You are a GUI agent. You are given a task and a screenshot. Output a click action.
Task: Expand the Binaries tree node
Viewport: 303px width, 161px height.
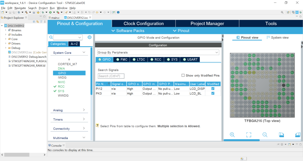pos(6,30)
